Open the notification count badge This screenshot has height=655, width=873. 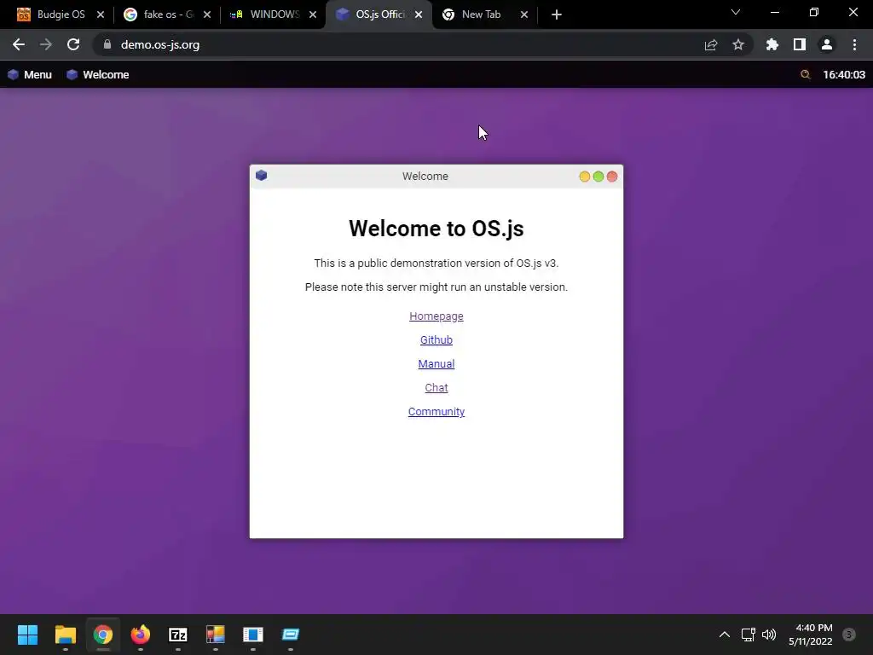tap(849, 635)
